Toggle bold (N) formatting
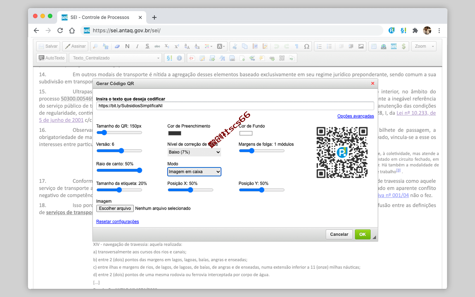This screenshot has height=297, width=475. pos(127,46)
